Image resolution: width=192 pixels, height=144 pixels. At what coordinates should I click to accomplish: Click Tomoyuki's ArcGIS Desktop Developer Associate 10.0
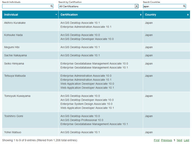tap(87, 100)
